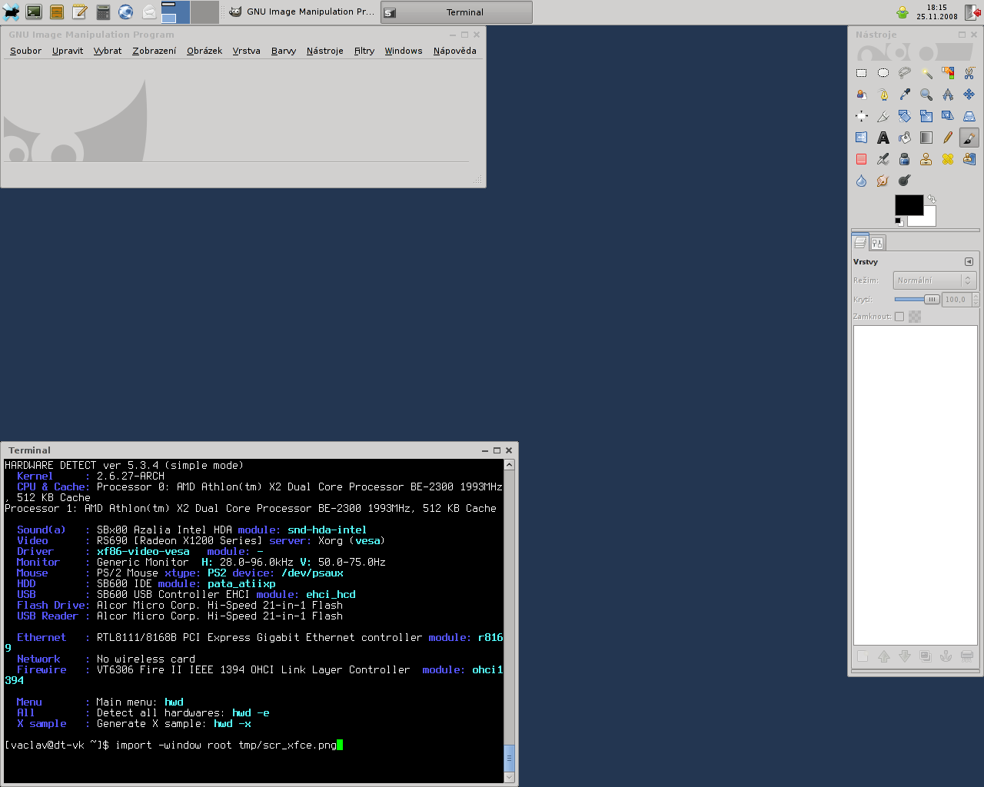Click the delete layer button
Viewport: 984px width, 787px height.
click(x=967, y=656)
